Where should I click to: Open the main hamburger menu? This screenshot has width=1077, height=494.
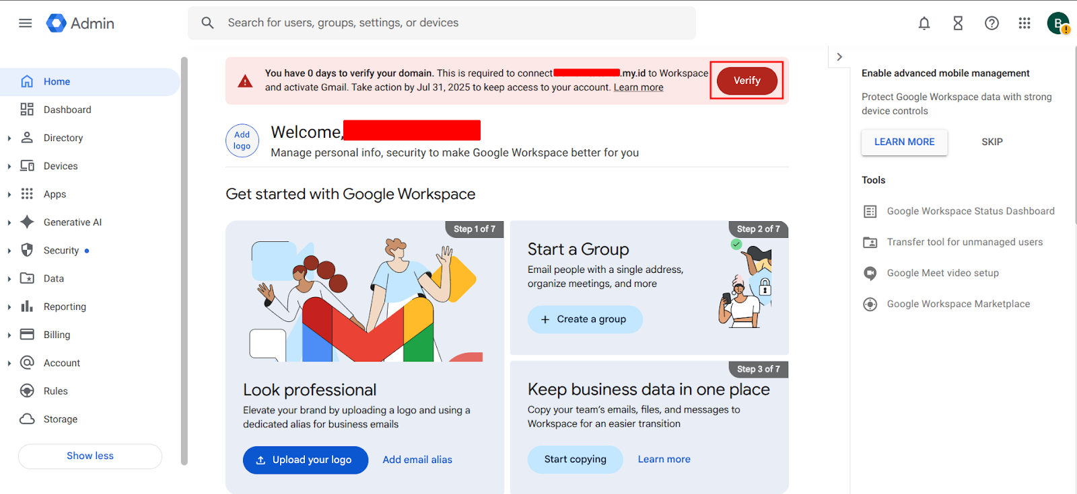point(26,23)
